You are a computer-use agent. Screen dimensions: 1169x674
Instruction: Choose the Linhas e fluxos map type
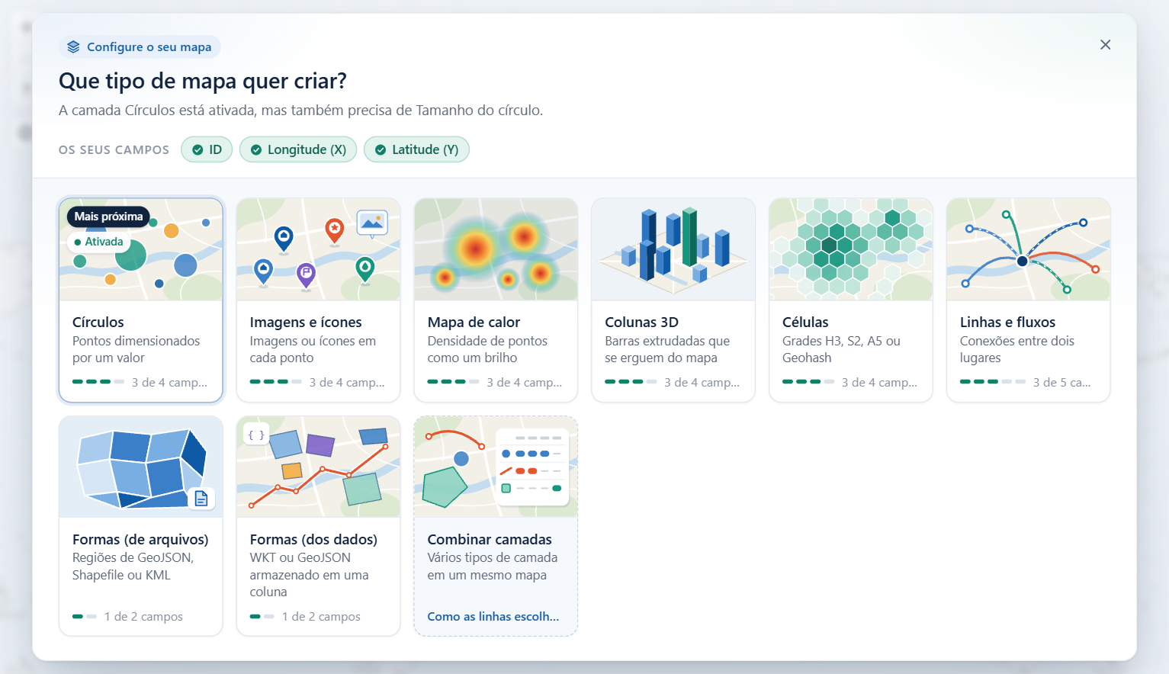coord(1029,300)
